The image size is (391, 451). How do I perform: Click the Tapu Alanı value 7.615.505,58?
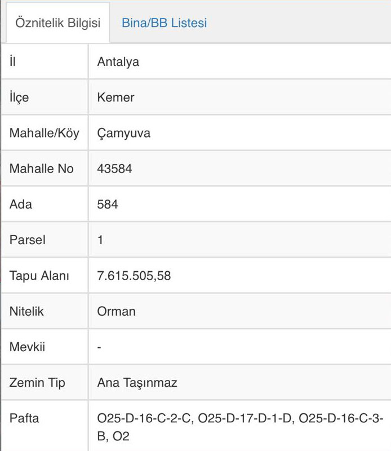[134, 276]
